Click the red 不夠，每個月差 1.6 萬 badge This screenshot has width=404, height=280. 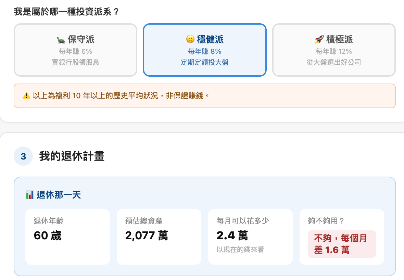(x=342, y=244)
